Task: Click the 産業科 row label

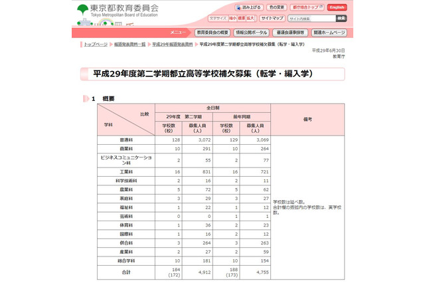Action: (126, 252)
